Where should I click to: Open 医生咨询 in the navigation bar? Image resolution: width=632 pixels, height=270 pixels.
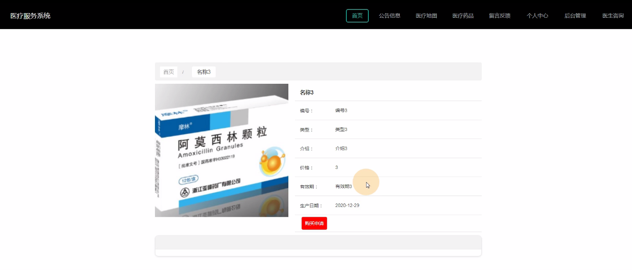pos(613,16)
